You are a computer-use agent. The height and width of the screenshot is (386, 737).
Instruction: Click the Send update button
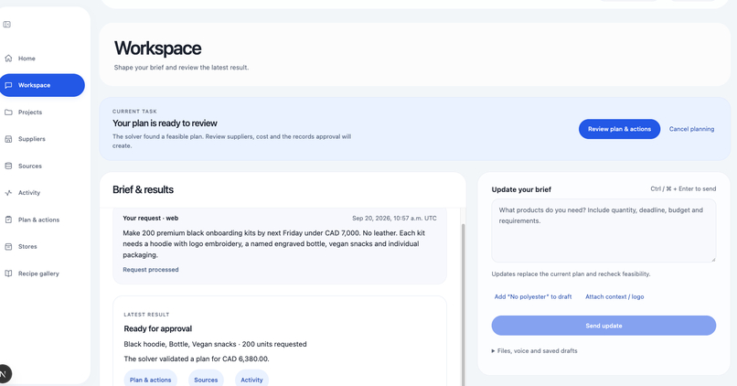pyautogui.click(x=603, y=326)
